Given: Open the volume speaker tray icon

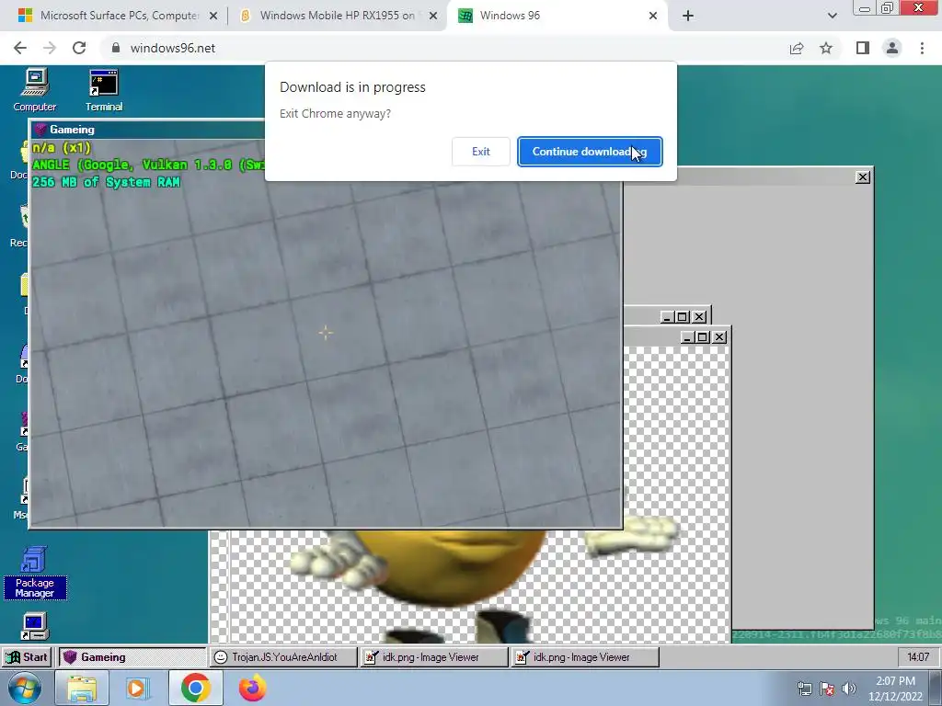Looking at the screenshot, I should [848, 689].
